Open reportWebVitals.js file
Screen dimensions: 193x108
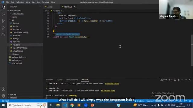20,48
